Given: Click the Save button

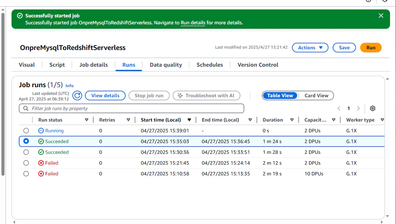Looking at the screenshot, I should pos(344,48).
